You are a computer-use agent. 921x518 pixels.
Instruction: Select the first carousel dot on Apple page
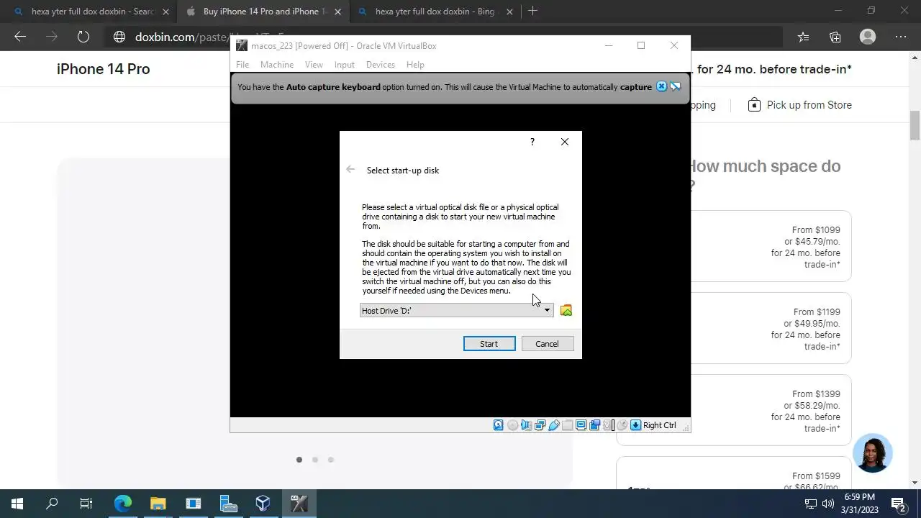pos(299,460)
